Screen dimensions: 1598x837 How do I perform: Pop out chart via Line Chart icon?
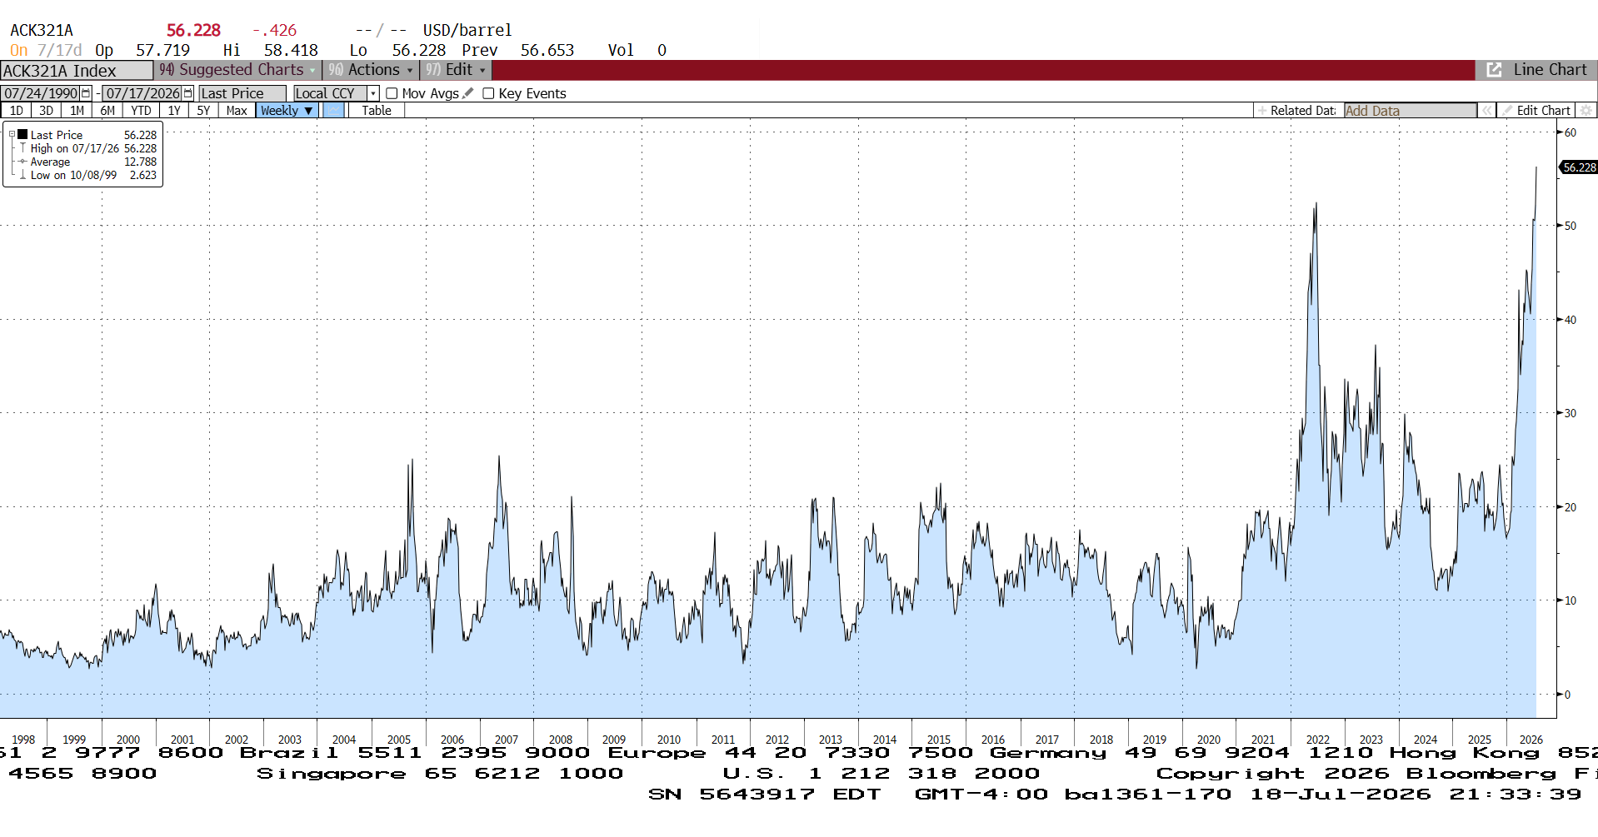tap(1494, 70)
